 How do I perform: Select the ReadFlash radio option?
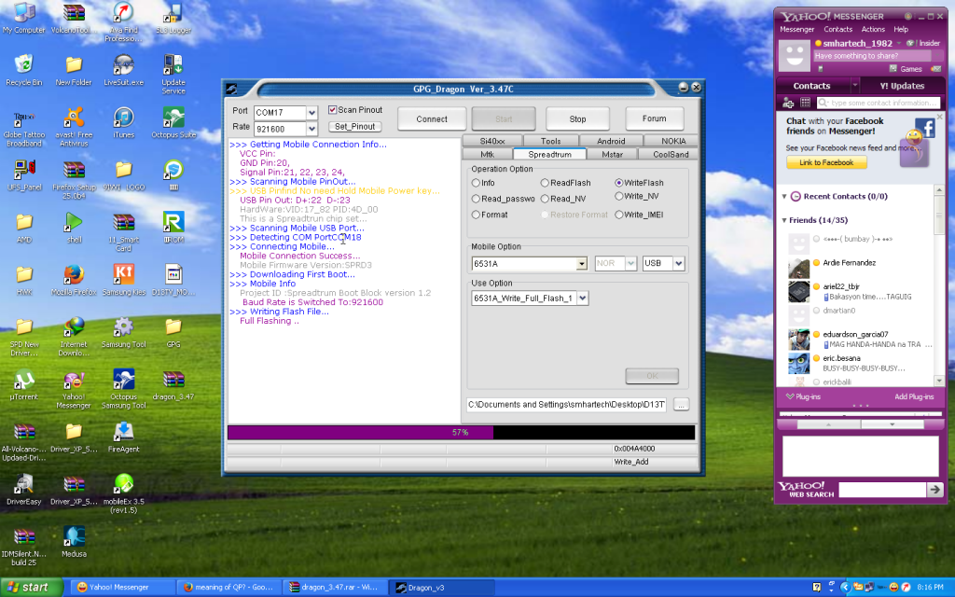pos(545,184)
